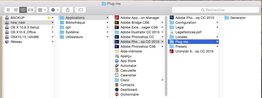Click the Share toolbar button

[x=68, y=10]
